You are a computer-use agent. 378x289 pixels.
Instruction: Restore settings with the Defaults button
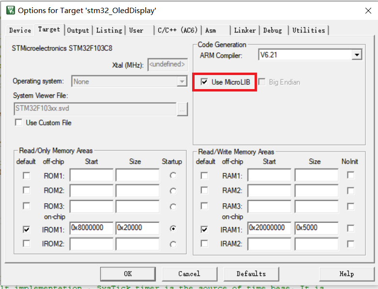coord(251,274)
